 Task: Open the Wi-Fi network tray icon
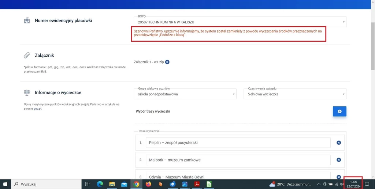(337, 184)
